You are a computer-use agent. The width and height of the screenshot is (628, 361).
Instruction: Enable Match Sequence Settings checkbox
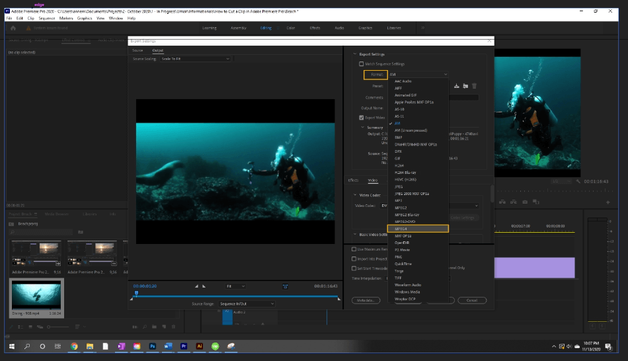tap(361, 63)
